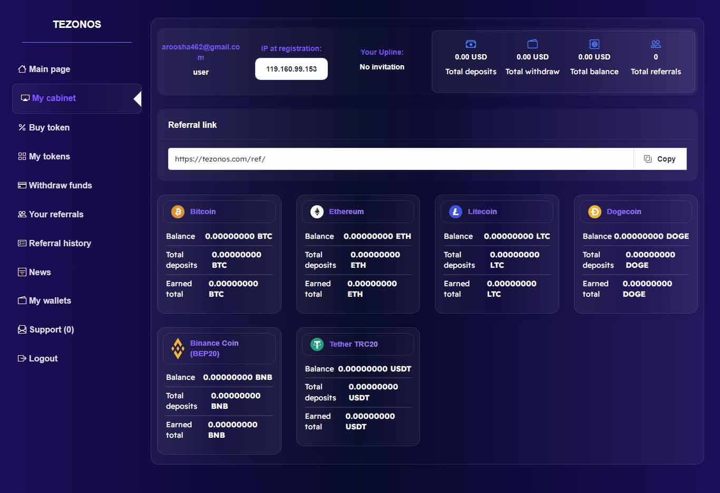This screenshot has height=493, width=720.
Task: Click the Total referrals people icon
Action: (x=656, y=44)
